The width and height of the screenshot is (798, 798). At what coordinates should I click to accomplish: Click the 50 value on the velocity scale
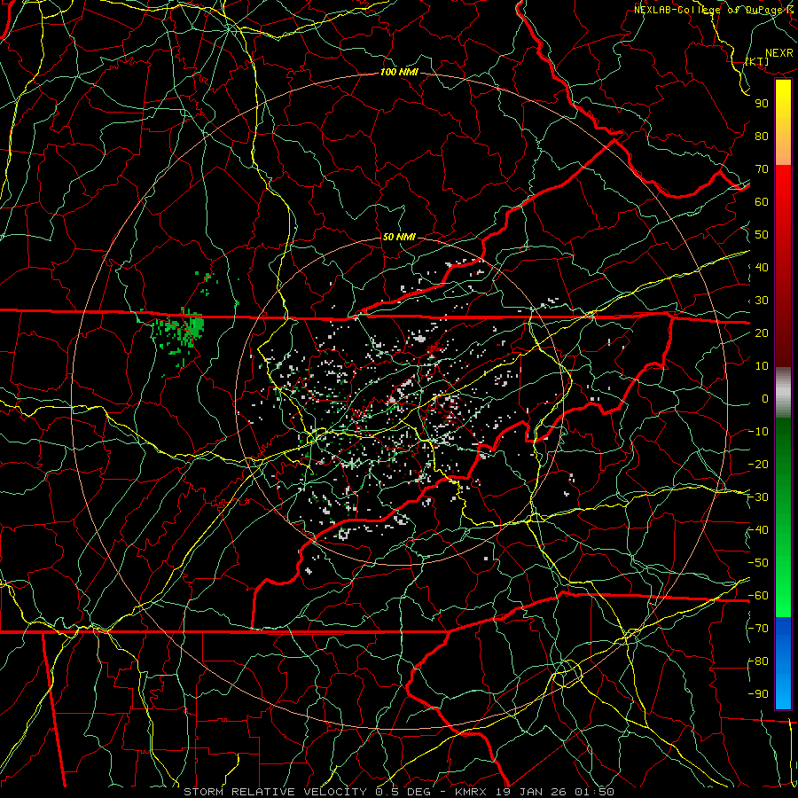coord(762,235)
